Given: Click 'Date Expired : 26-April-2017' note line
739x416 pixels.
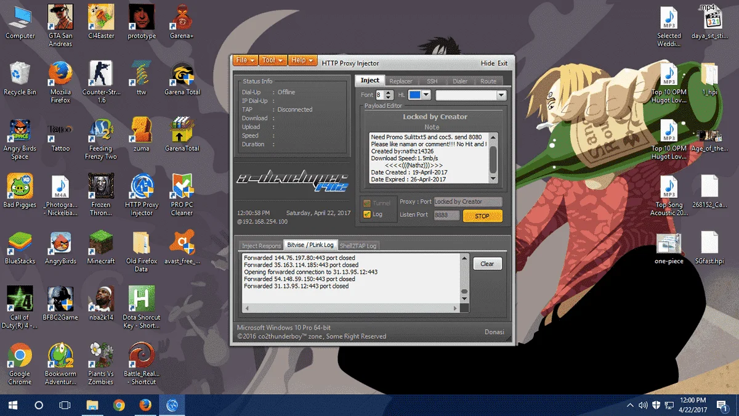Looking at the screenshot, I should pyautogui.click(x=410, y=179).
